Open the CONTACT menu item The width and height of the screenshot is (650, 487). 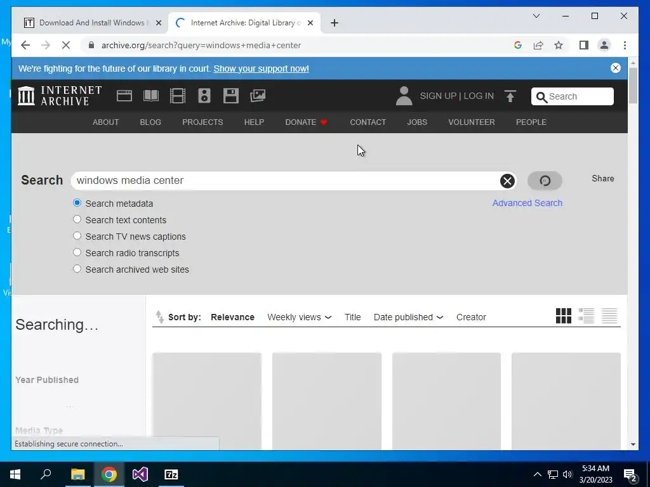(368, 122)
